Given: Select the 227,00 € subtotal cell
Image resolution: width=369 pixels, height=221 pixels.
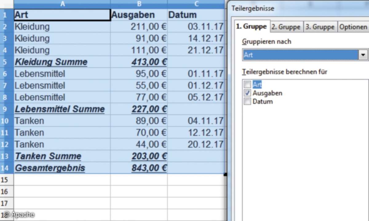Looking at the screenshot, I should (139, 109).
